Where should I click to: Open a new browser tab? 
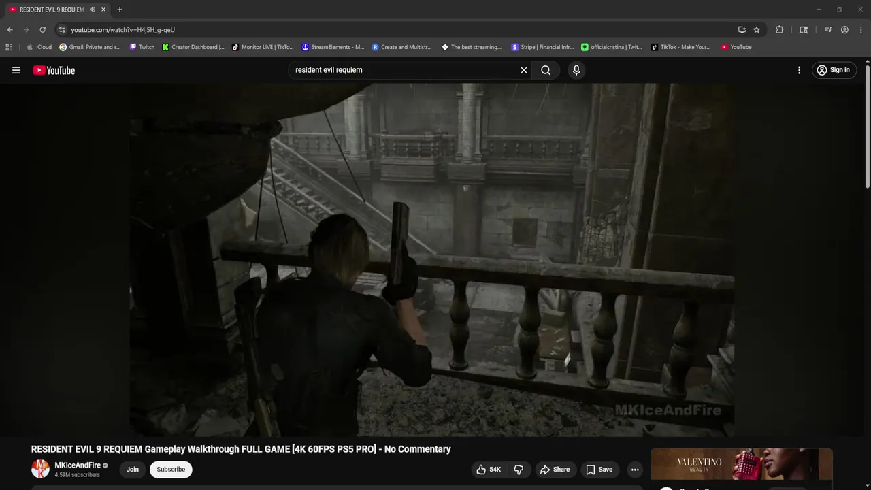click(x=120, y=10)
